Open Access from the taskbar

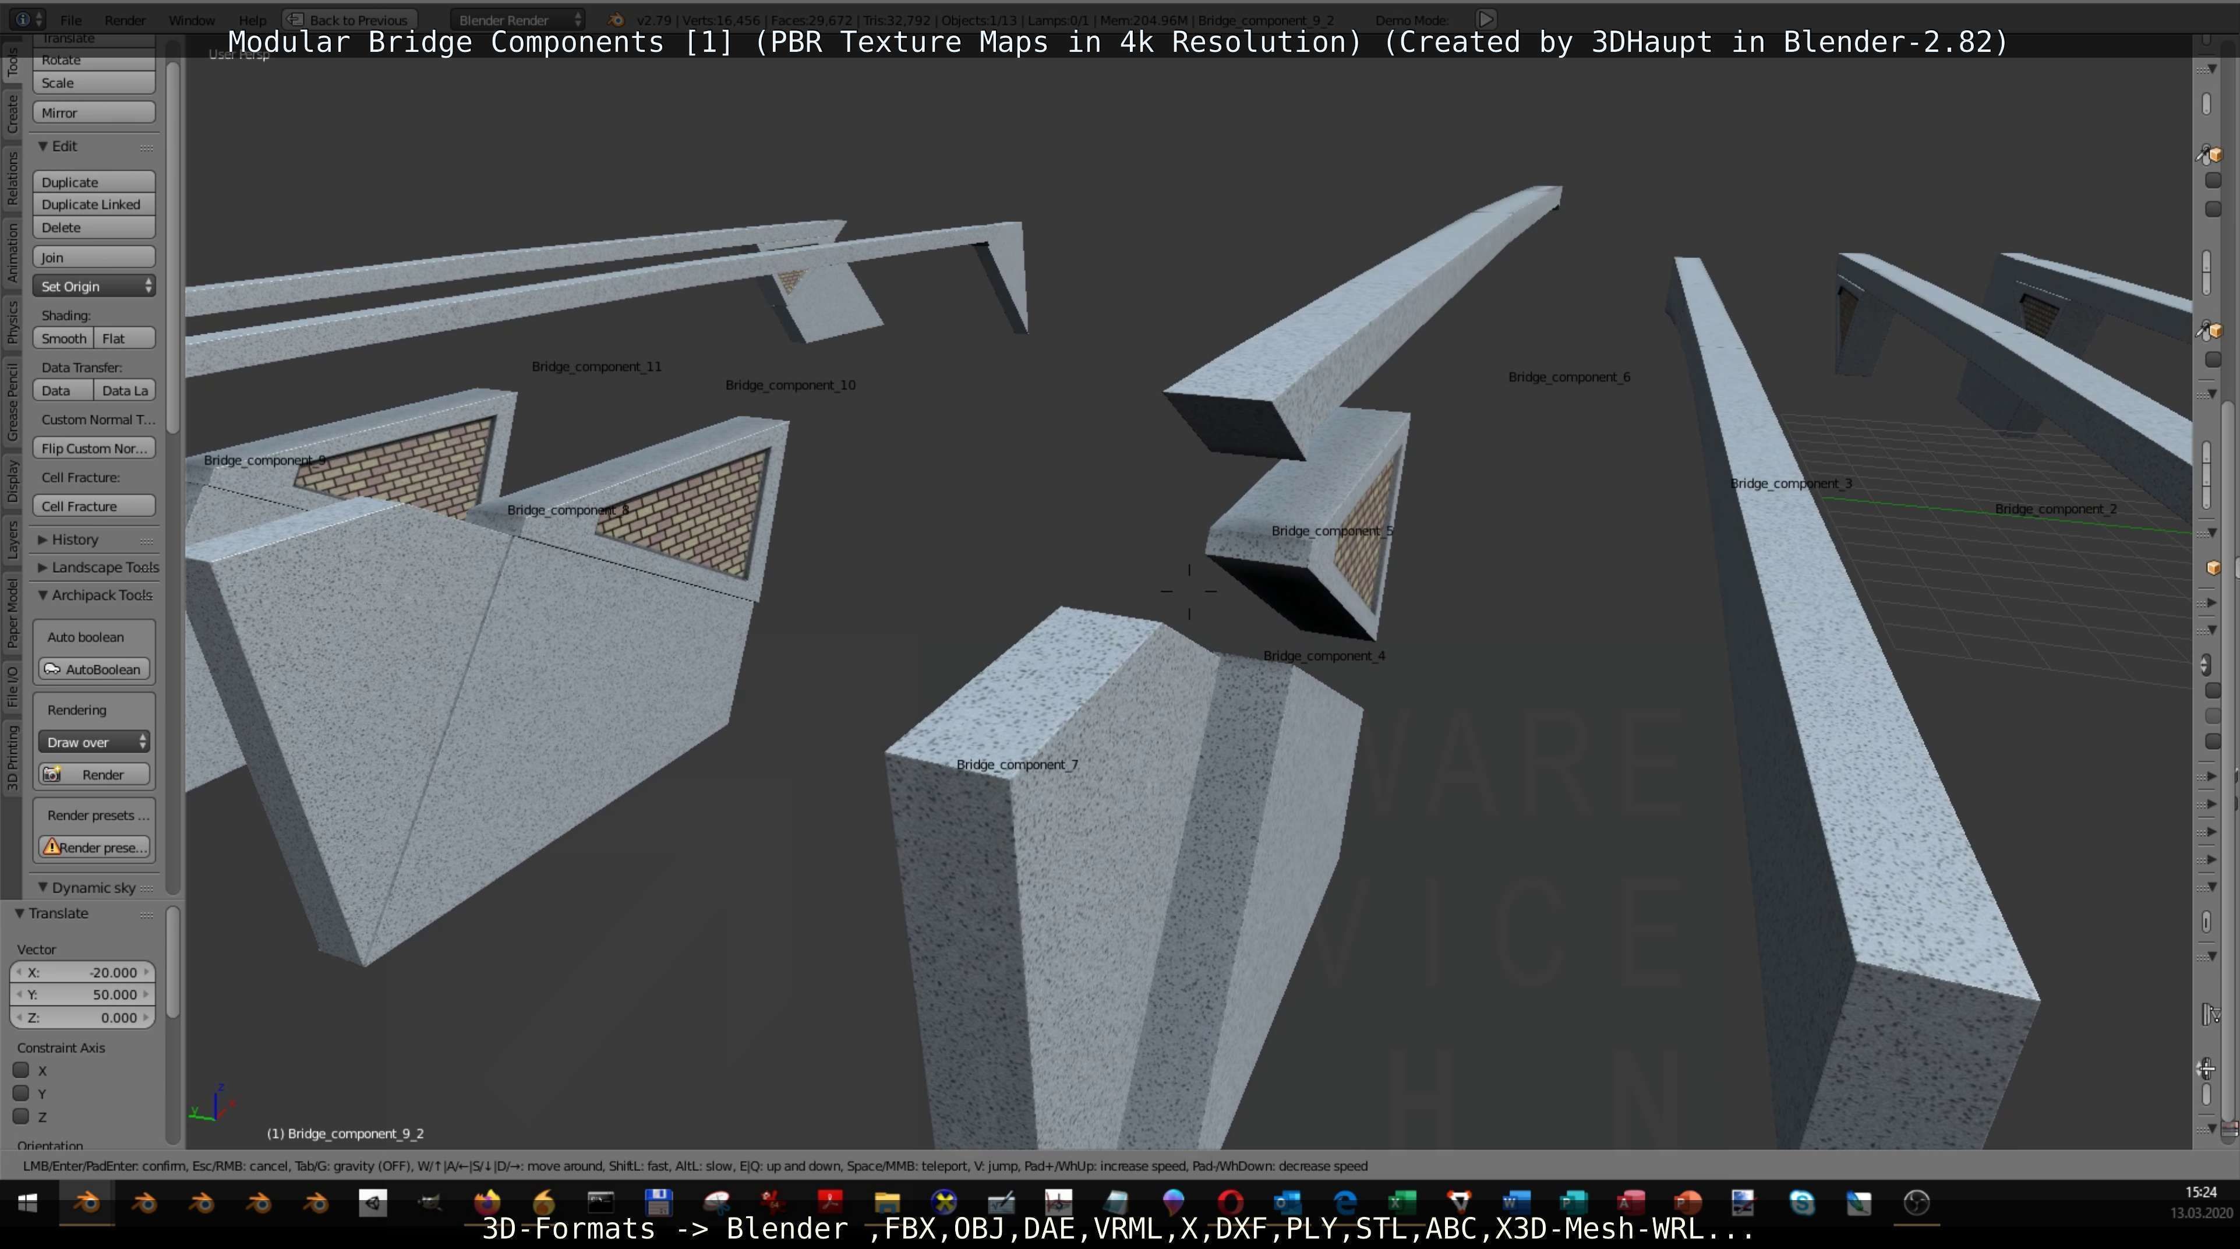[x=1630, y=1203]
